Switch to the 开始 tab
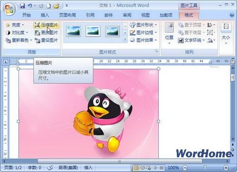The width and height of the screenshot is (237, 172). click(x=27, y=15)
